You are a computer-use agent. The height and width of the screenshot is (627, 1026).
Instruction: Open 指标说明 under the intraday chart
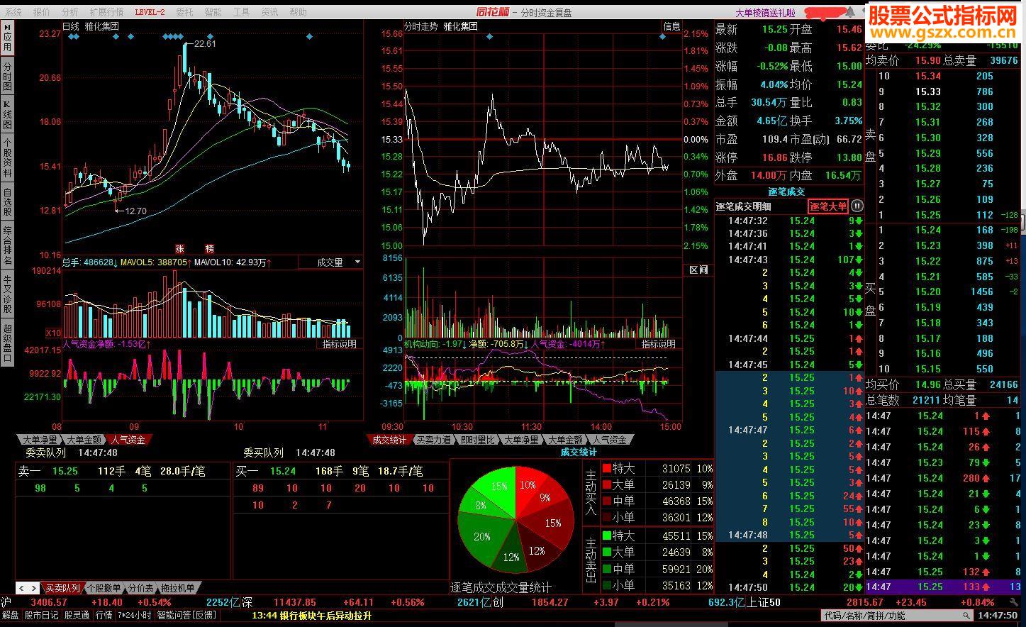coord(658,344)
